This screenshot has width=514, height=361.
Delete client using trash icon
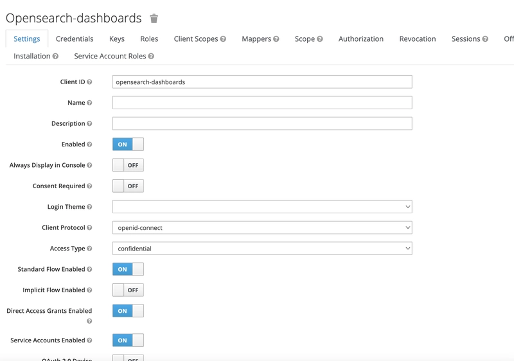[x=154, y=19]
